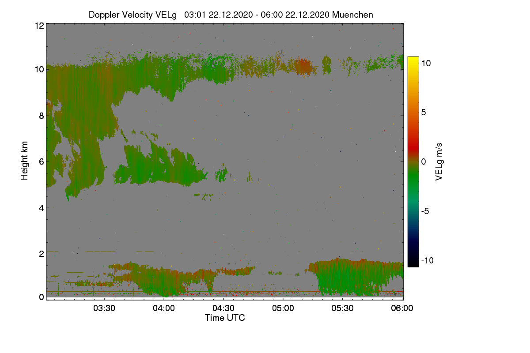Image resolution: width=530 pixels, height=353 pixels.
Task: Click the 'Muenchen' station name in title
Action: coord(352,15)
